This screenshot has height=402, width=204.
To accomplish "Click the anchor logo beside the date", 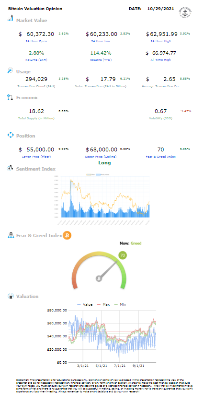I will pyautogui.click(x=186, y=13).
